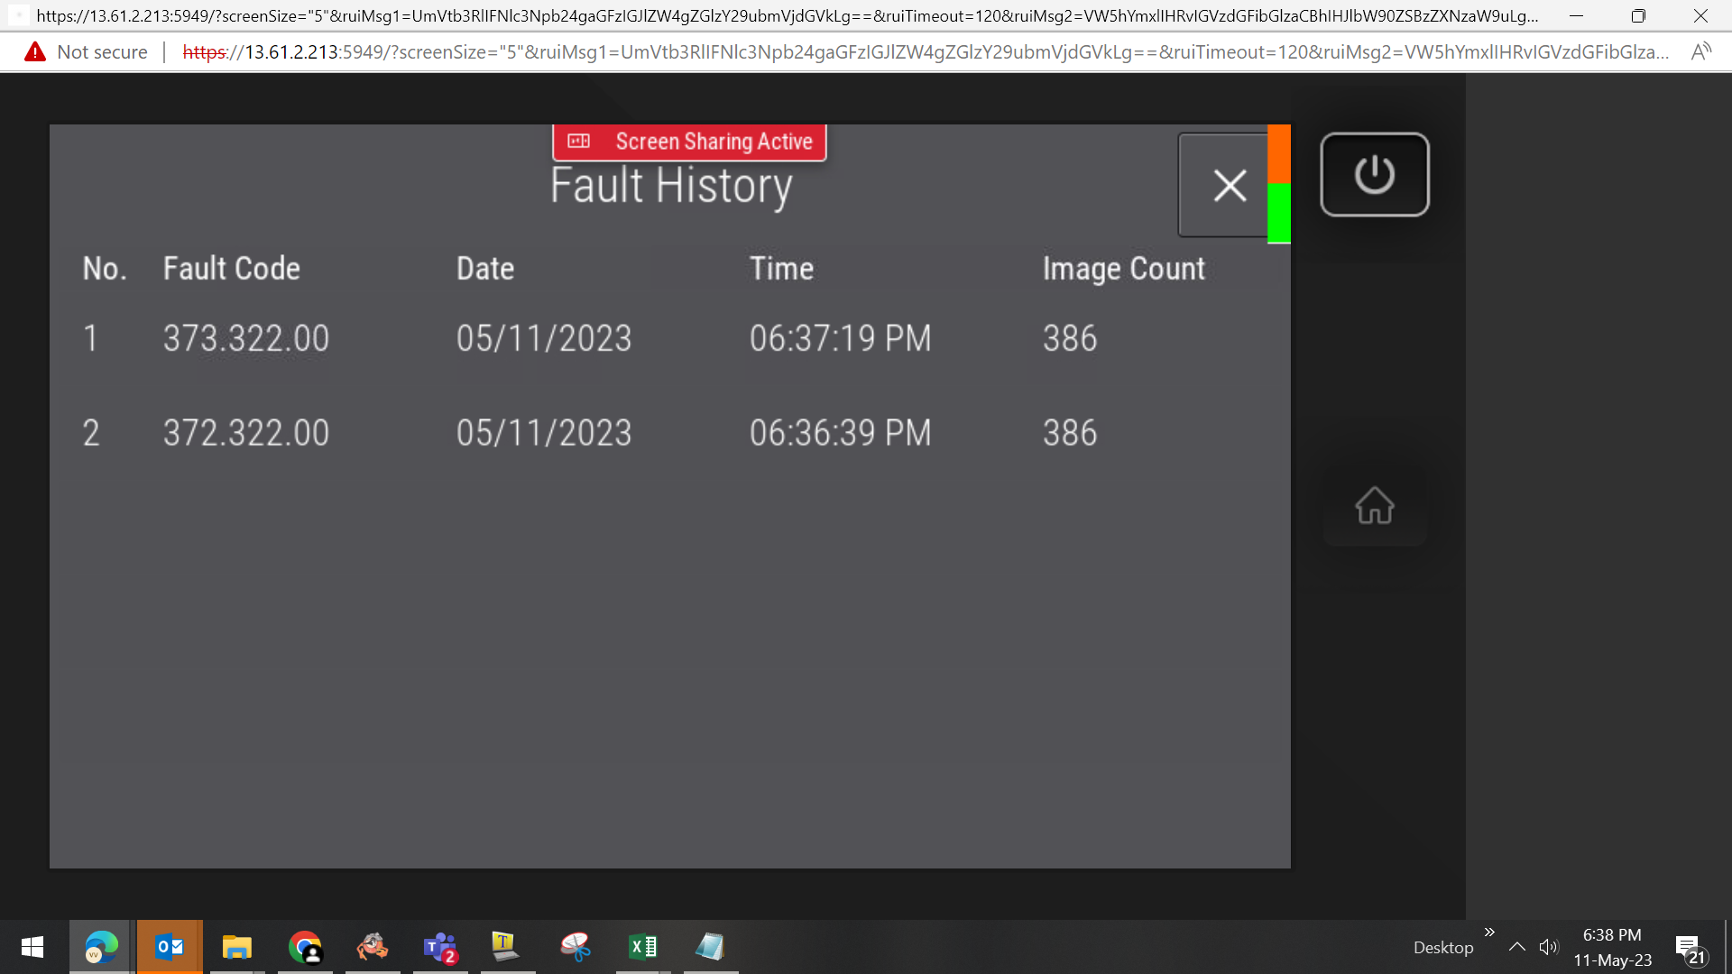Open Excel from the taskbar
This screenshot has height=974, width=1732.
[x=643, y=947]
